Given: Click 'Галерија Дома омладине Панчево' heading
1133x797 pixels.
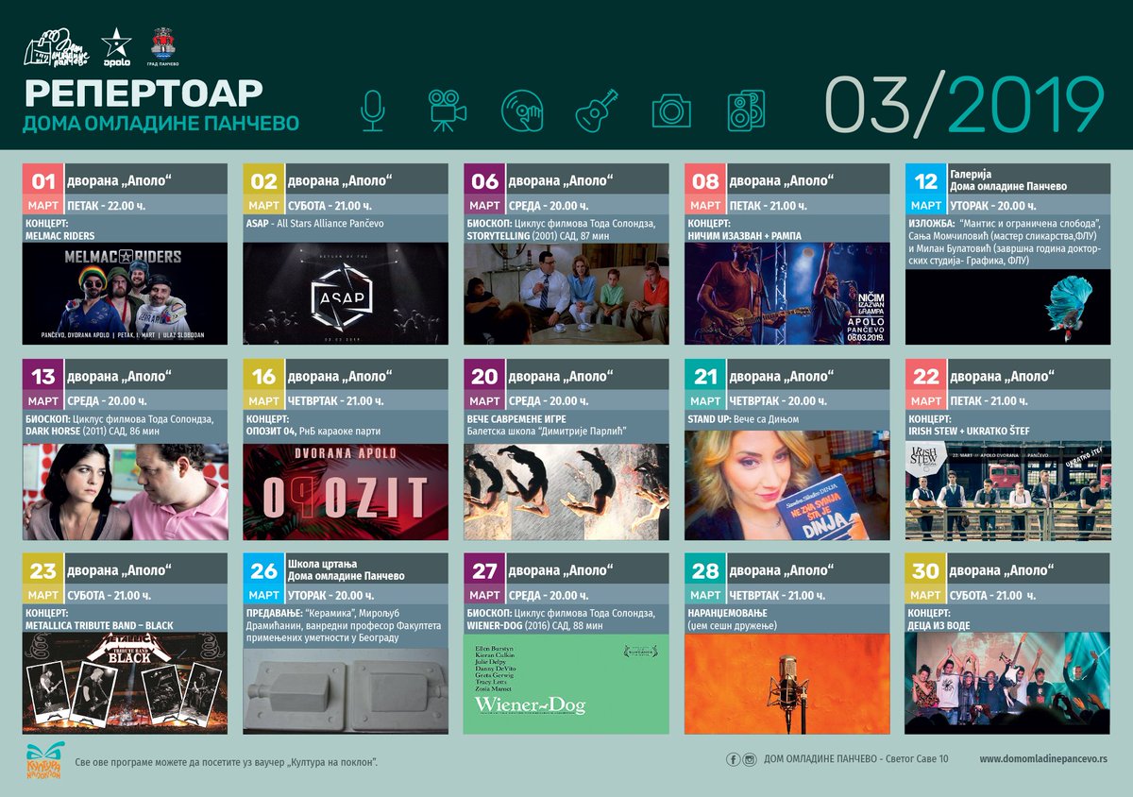Looking at the screenshot, I should [x=1006, y=179].
